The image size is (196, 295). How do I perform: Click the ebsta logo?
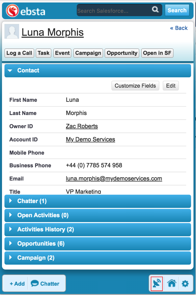25,11
